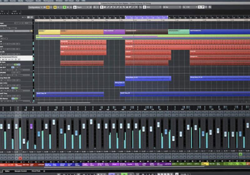Select the Range Selection tool in toolbar
The width and height of the screenshot is (250, 175).
(x=105, y=7)
